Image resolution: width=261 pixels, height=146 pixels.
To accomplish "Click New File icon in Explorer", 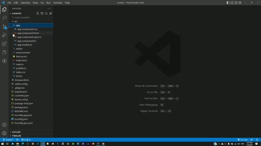I will point(38,13).
